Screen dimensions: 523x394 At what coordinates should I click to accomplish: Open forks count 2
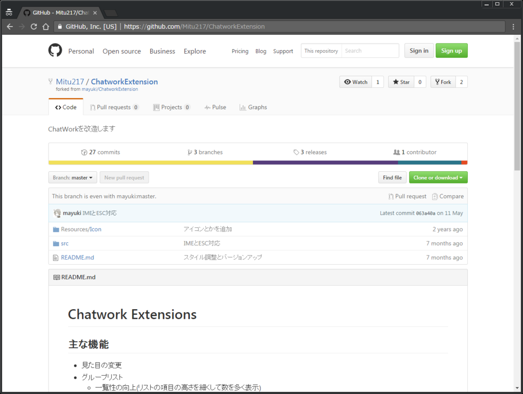coord(462,82)
